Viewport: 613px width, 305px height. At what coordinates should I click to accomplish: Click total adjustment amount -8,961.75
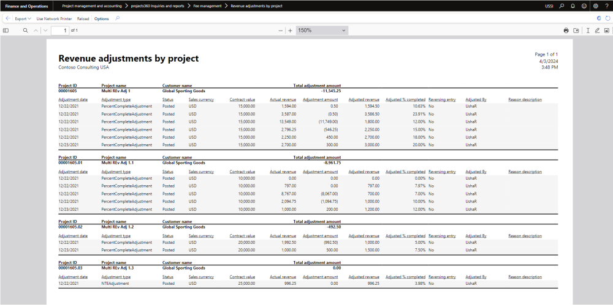[332, 163]
